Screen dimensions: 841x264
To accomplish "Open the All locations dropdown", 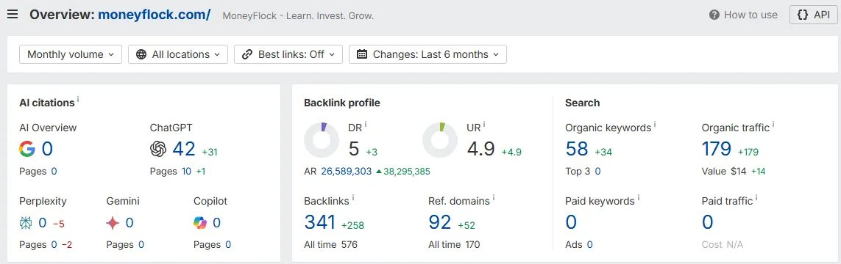I will coord(178,54).
